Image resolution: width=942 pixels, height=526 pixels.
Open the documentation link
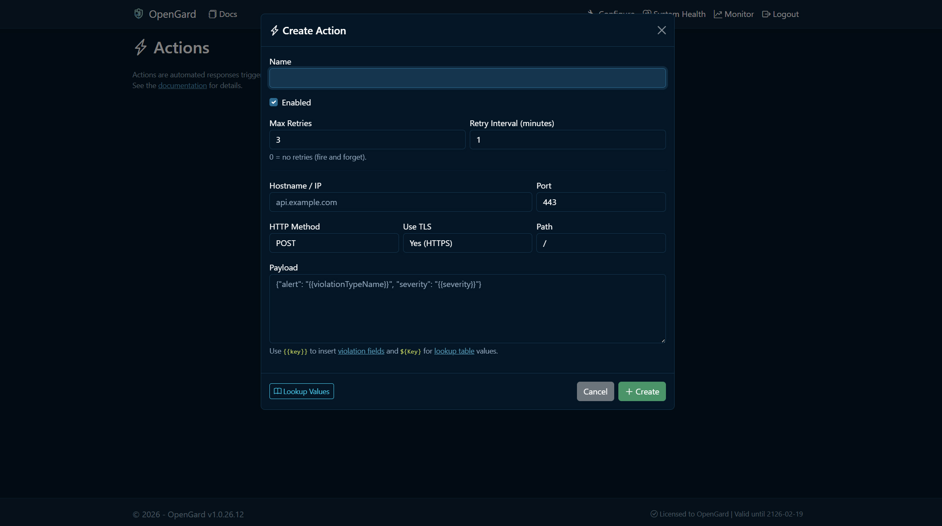[182, 85]
